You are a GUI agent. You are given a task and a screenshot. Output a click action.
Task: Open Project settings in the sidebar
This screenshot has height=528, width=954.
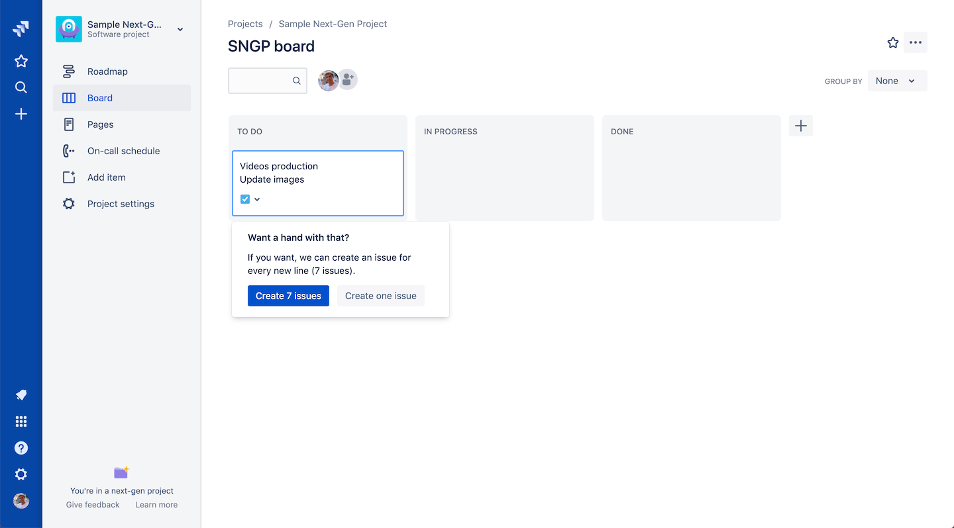(121, 204)
